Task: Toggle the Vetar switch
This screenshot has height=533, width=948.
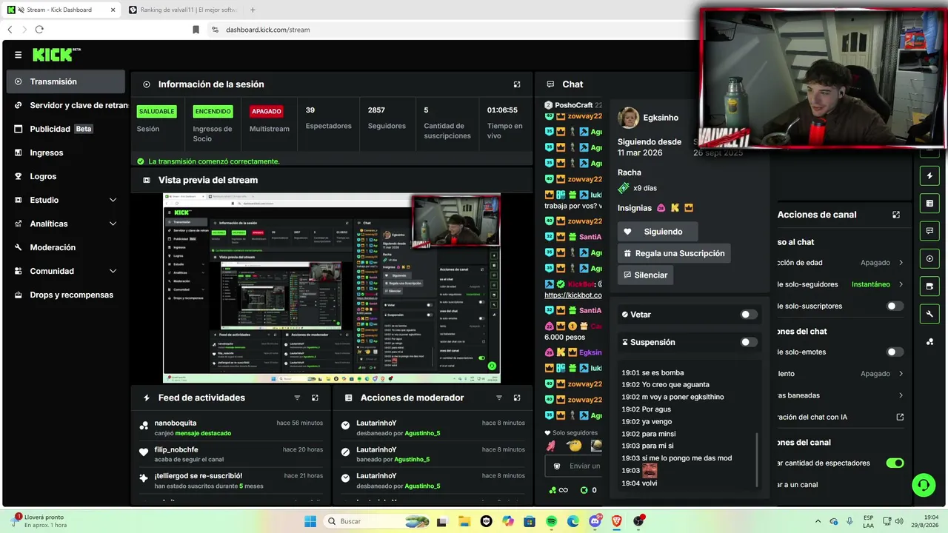Action: coord(749,315)
